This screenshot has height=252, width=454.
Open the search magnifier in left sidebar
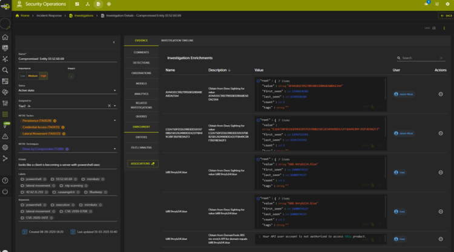[5, 70]
